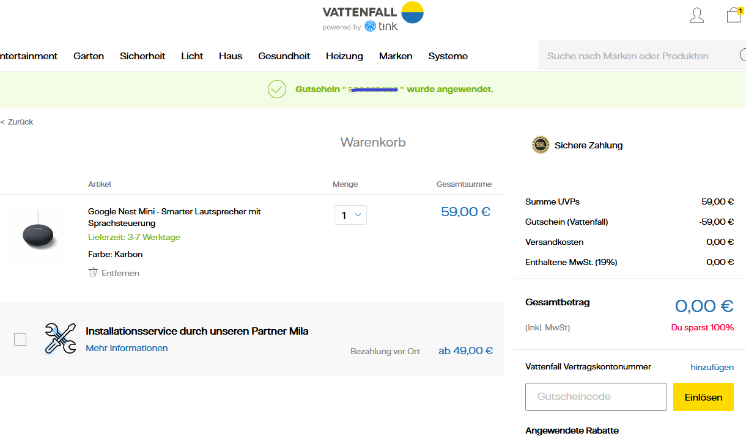Click the installation service tools icon

60,338
